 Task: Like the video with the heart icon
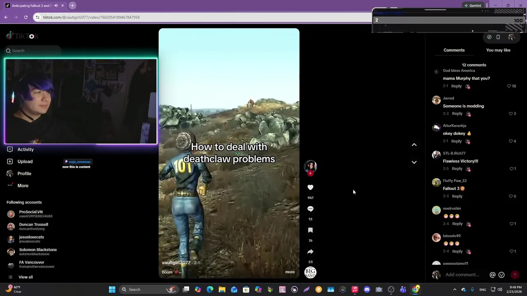(x=310, y=187)
